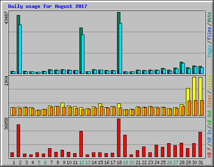Click day 6 weekend label

coord(45,162)
